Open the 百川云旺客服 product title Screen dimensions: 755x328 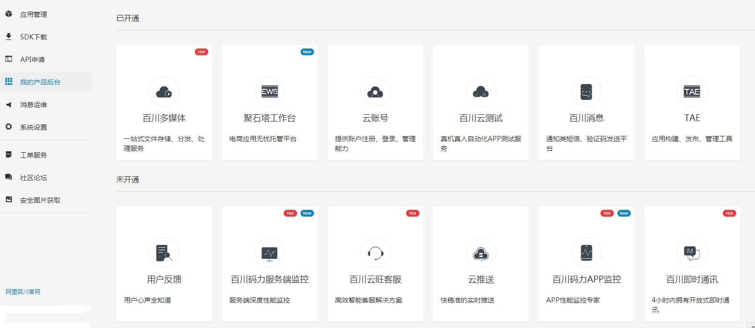pyautogui.click(x=375, y=279)
